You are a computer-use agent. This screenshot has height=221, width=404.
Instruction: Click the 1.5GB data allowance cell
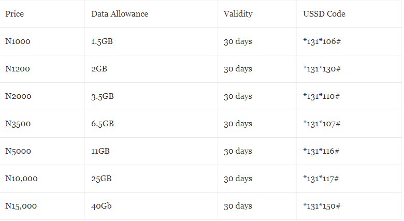pos(102,41)
